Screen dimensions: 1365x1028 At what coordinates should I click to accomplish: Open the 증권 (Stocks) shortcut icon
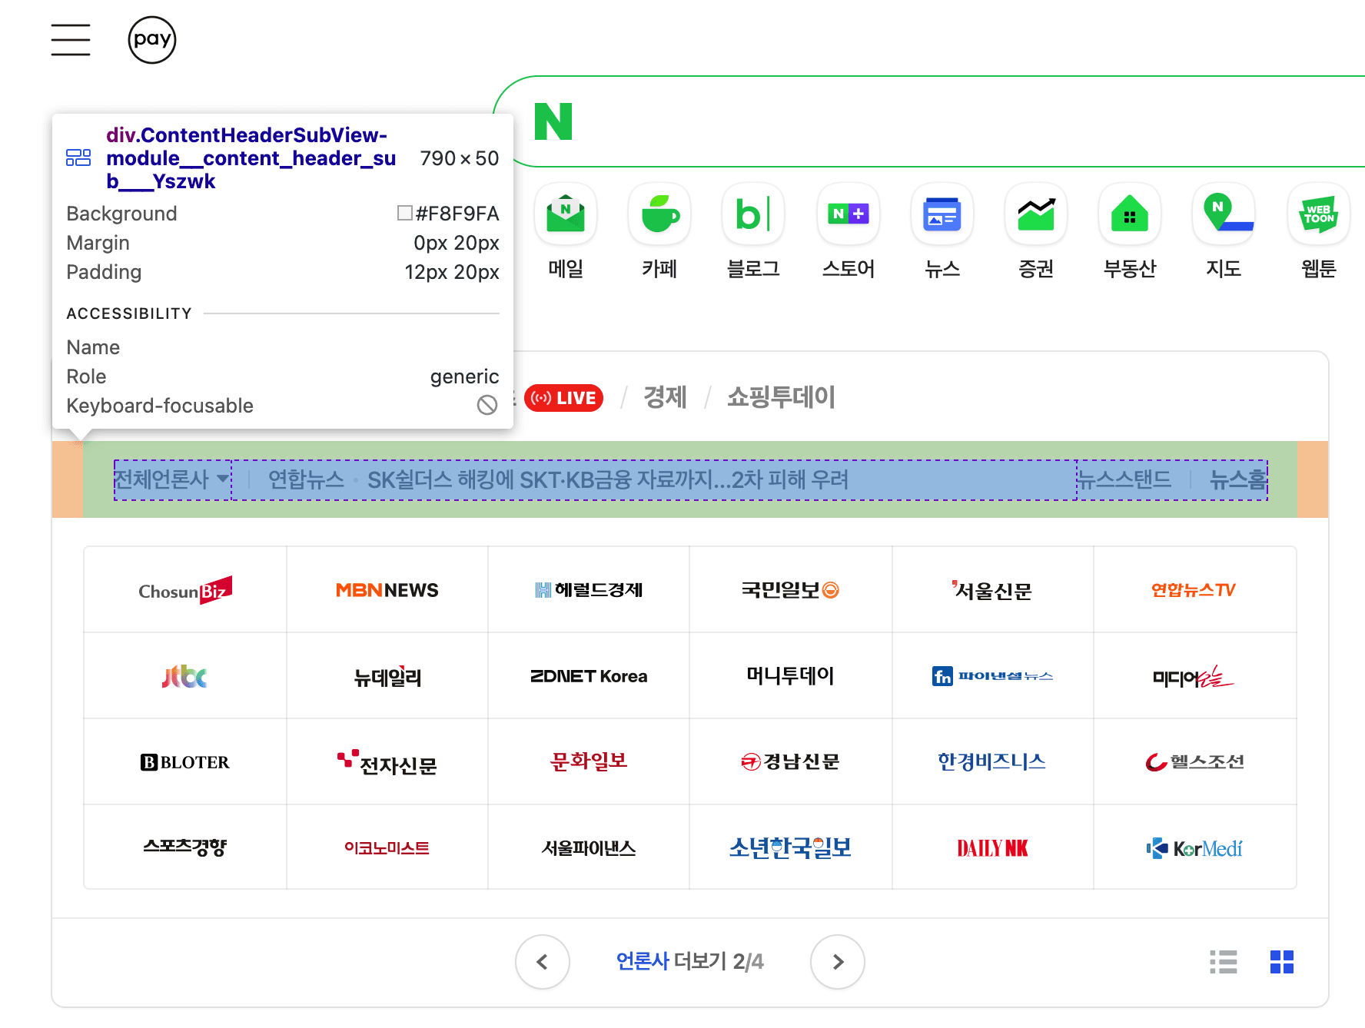tap(1036, 214)
